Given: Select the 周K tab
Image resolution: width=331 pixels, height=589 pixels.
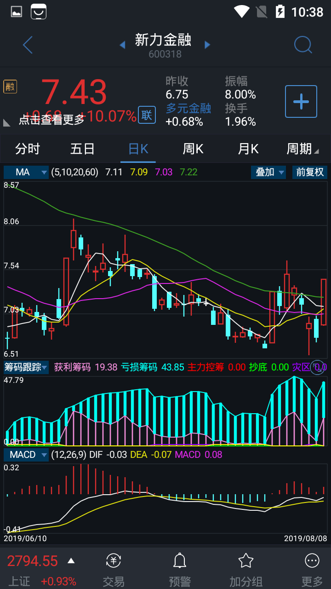Looking at the screenshot, I should [x=193, y=149].
